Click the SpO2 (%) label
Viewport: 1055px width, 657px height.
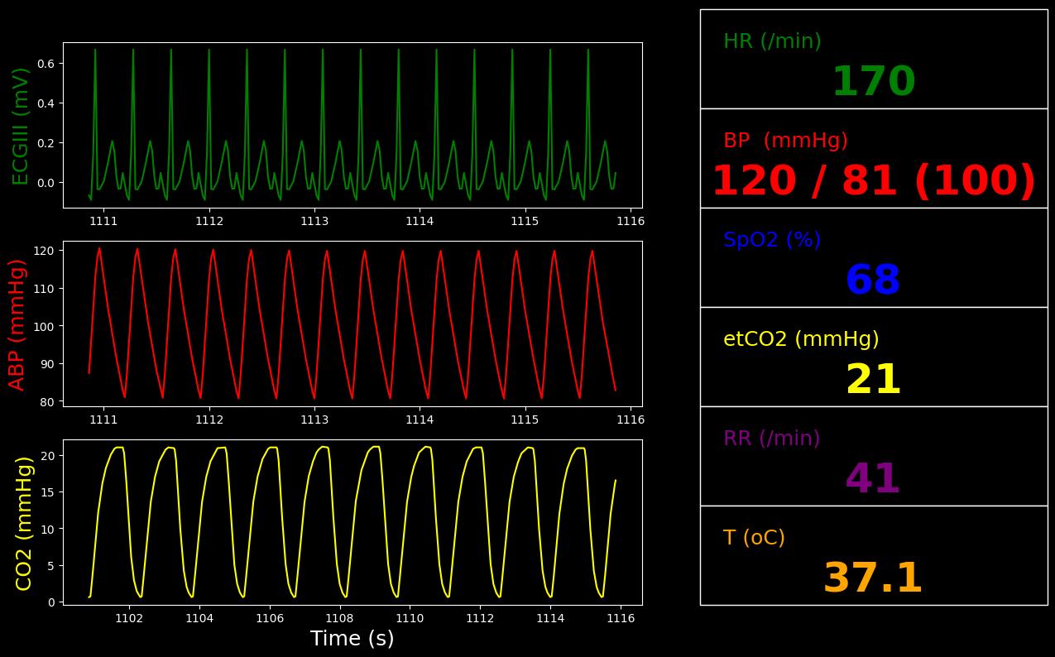point(772,240)
